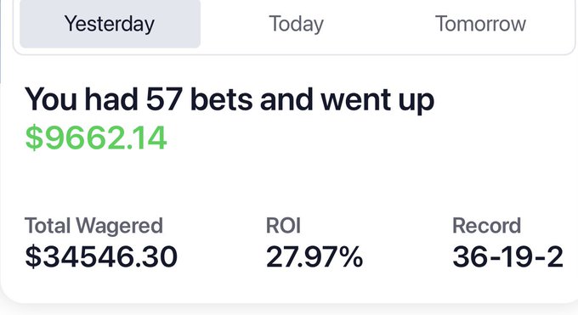This screenshot has width=578, height=315.
Task: Click the 27.97% ROI value
Action: point(314,256)
